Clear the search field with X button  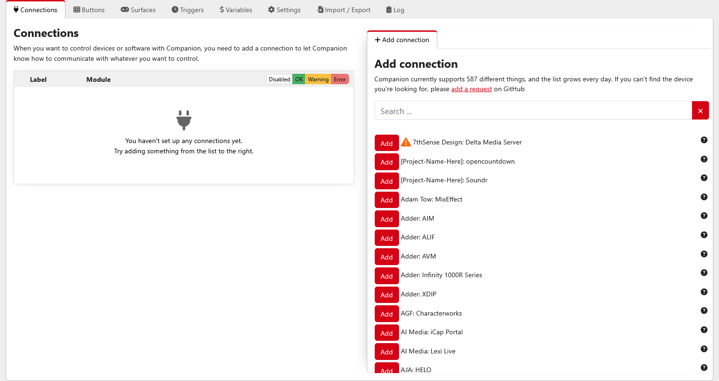(700, 111)
